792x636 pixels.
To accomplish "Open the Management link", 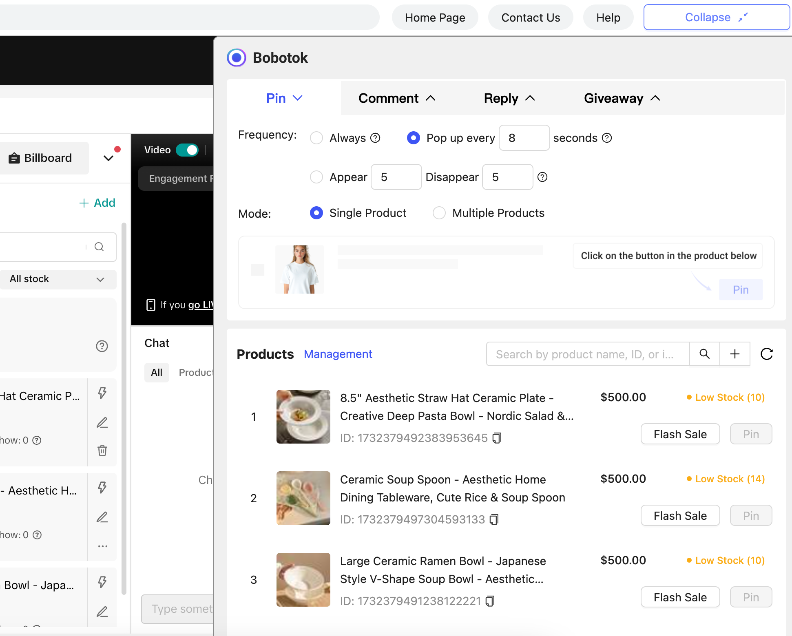I will (338, 354).
